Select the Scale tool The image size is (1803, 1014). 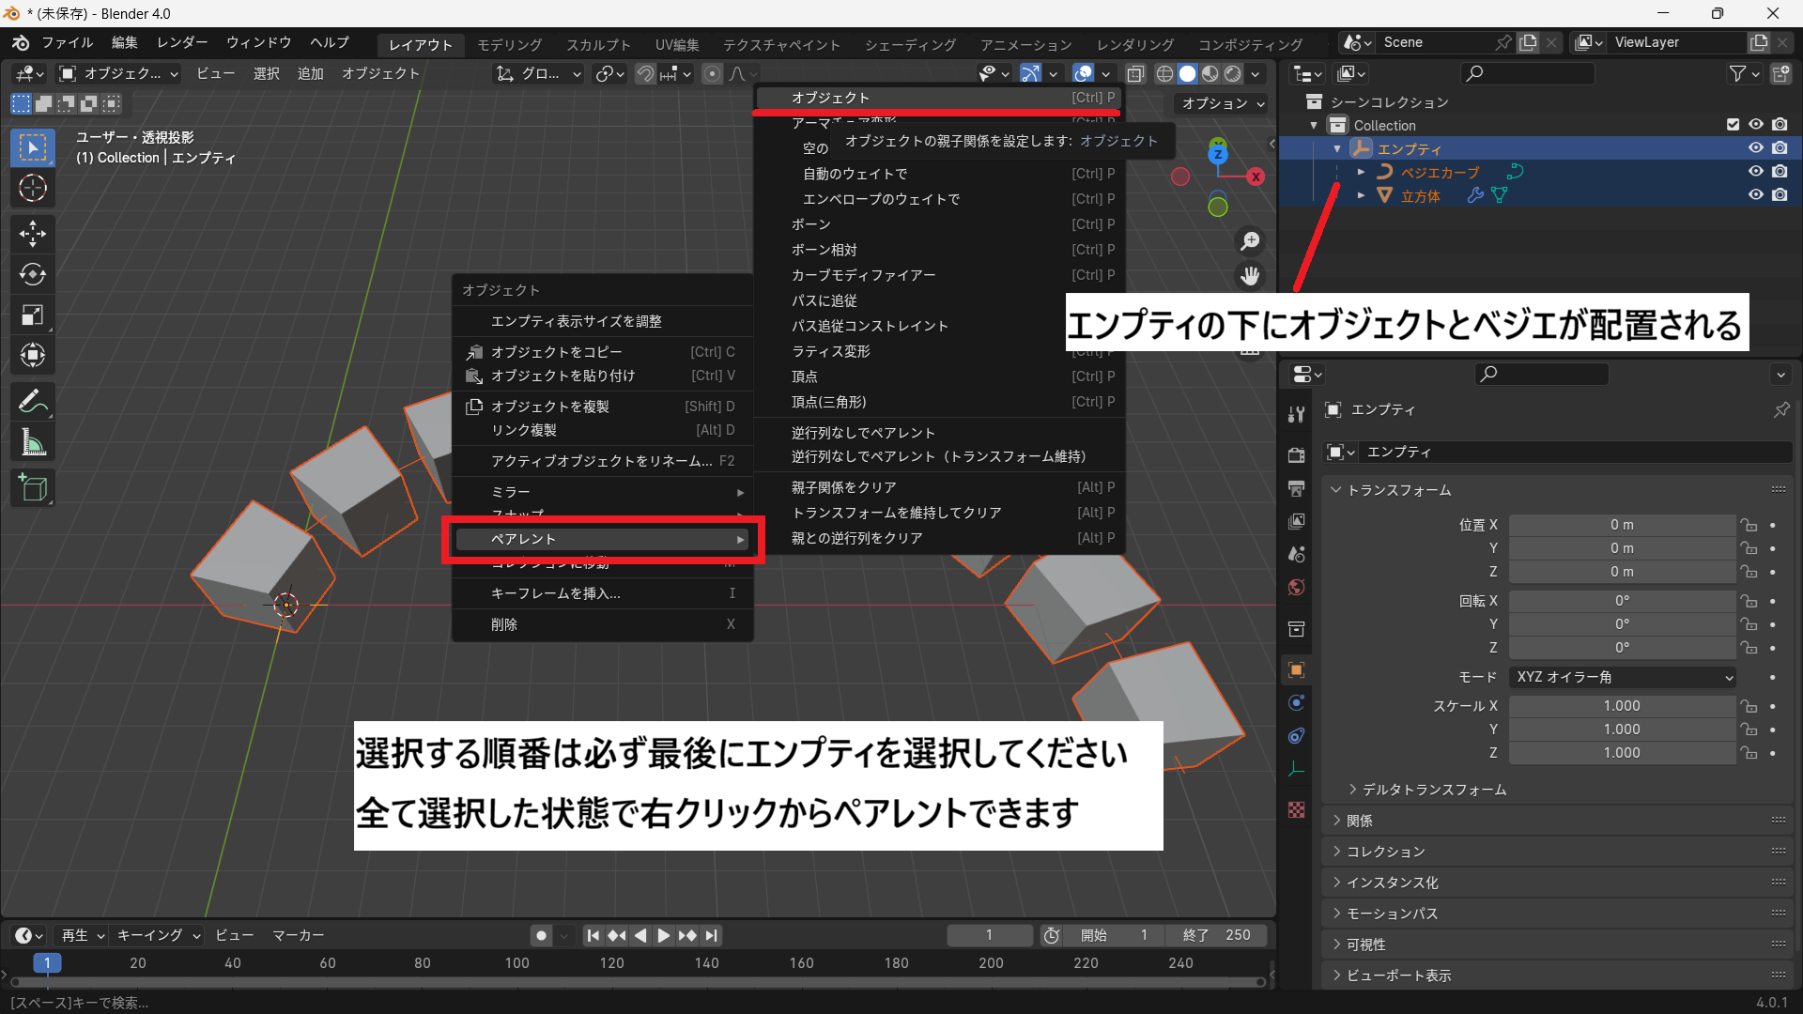coord(33,315)
